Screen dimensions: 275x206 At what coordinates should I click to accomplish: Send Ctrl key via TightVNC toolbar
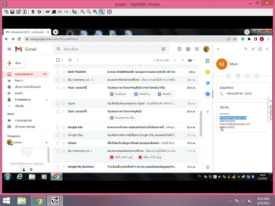click(60, 12)
